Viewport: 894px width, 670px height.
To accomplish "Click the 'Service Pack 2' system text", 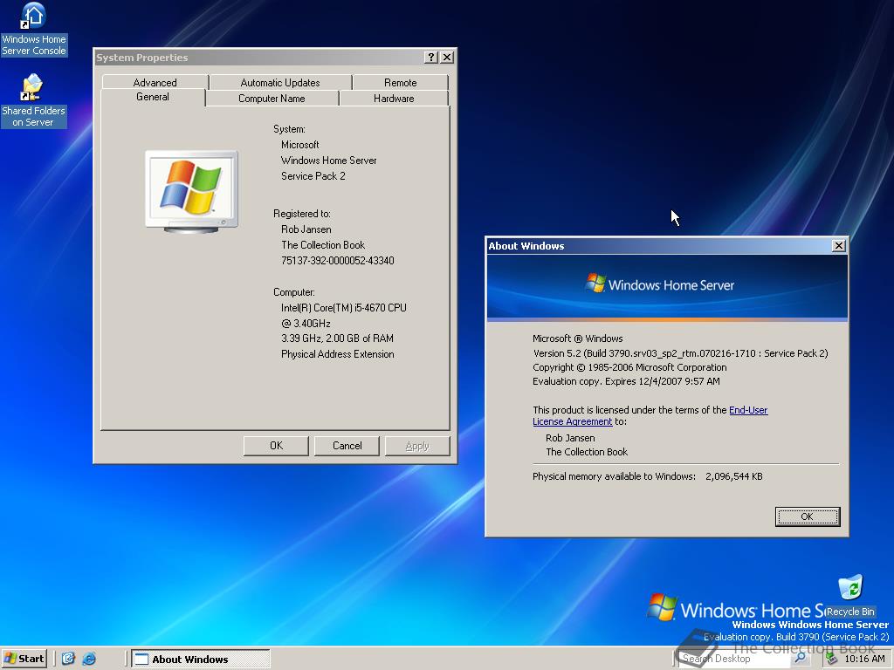I will [x=313, y=176].
